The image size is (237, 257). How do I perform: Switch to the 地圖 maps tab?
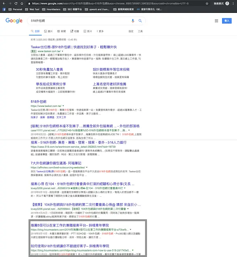[74, 31]
